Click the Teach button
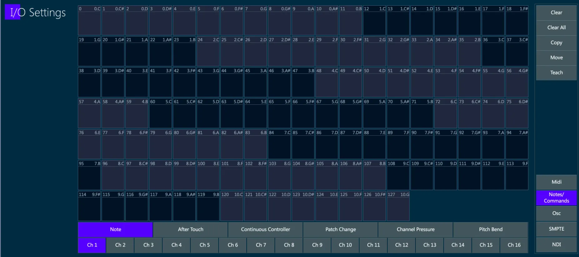 (x=556, y=73)
